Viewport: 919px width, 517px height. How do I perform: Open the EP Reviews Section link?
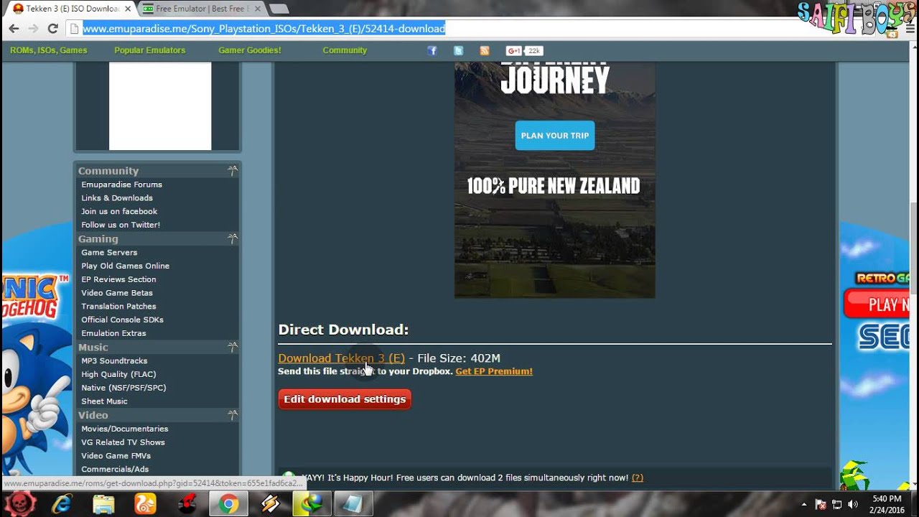[x=118, y=279]
